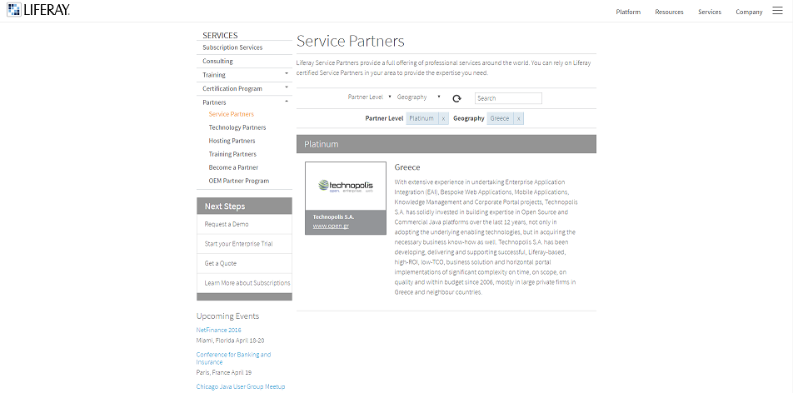Click the Technopolis S.A. name

[333, 216]
